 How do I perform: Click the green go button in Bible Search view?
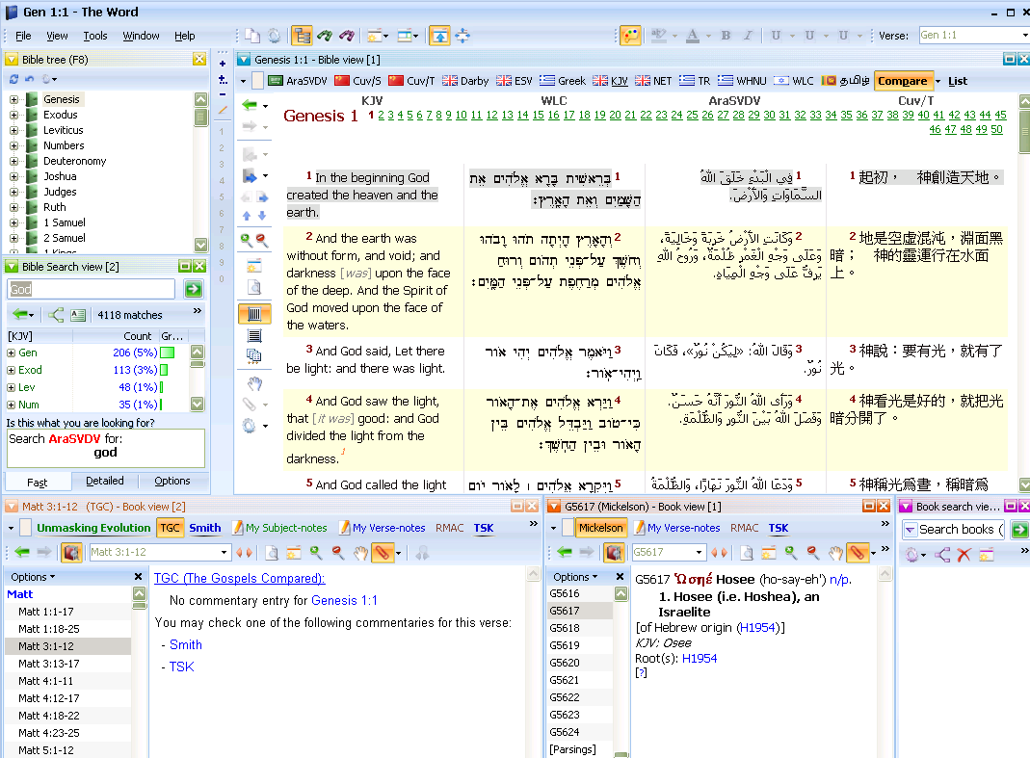pos(193,289)
